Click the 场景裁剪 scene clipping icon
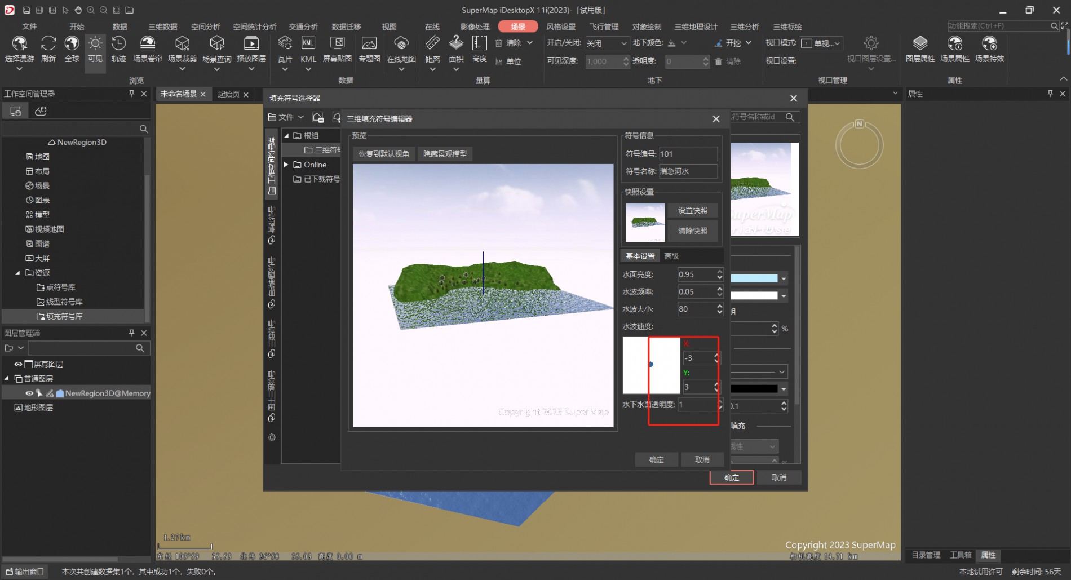1071x580 pixels. coord(182,43)
